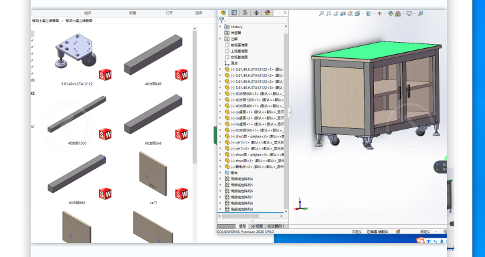Click the tree filter funnel icon
The width and height of the screenshot is (485, 257).
[221, 21]
